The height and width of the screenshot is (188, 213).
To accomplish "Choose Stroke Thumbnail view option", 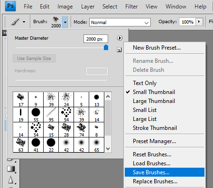I will pyautogui.click(x=155, y=128).
